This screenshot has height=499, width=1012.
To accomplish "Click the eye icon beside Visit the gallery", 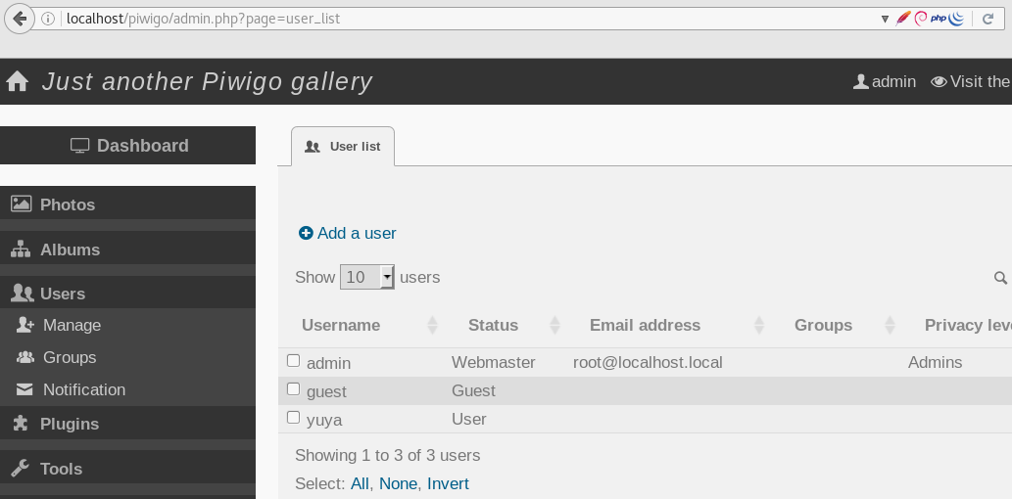I will coord(939,82).
